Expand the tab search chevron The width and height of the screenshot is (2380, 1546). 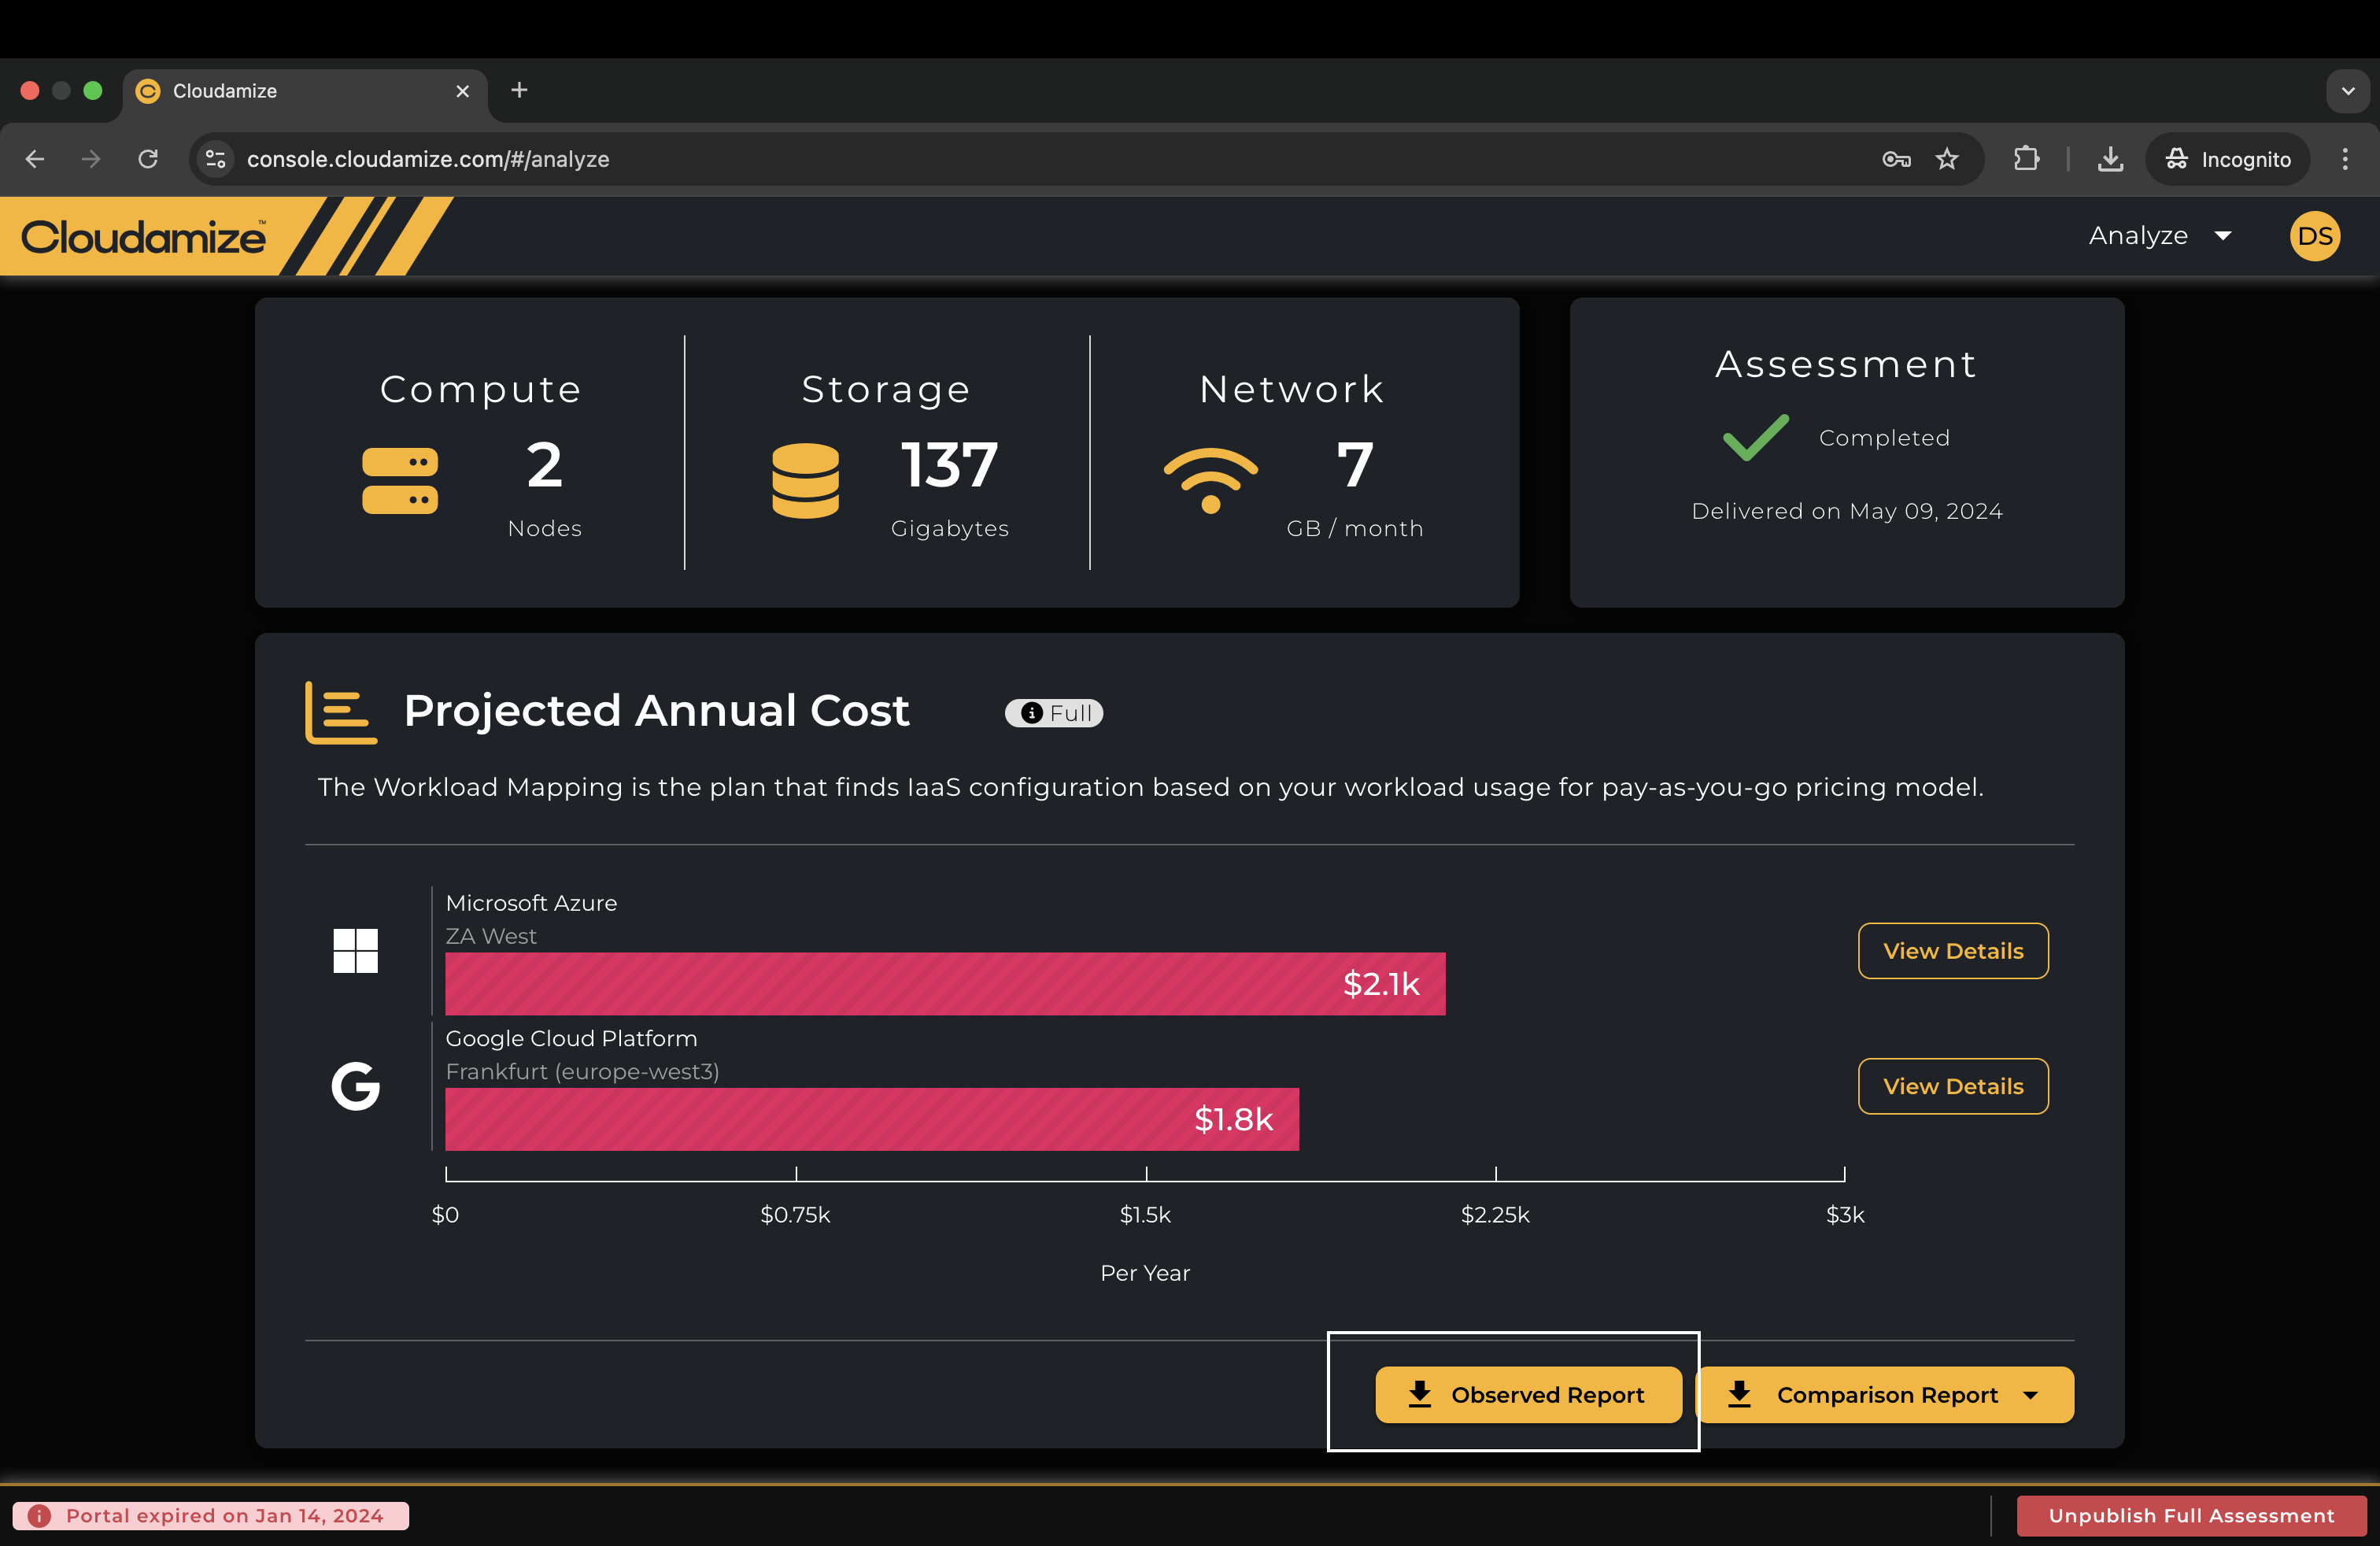tap(2347, 91)
